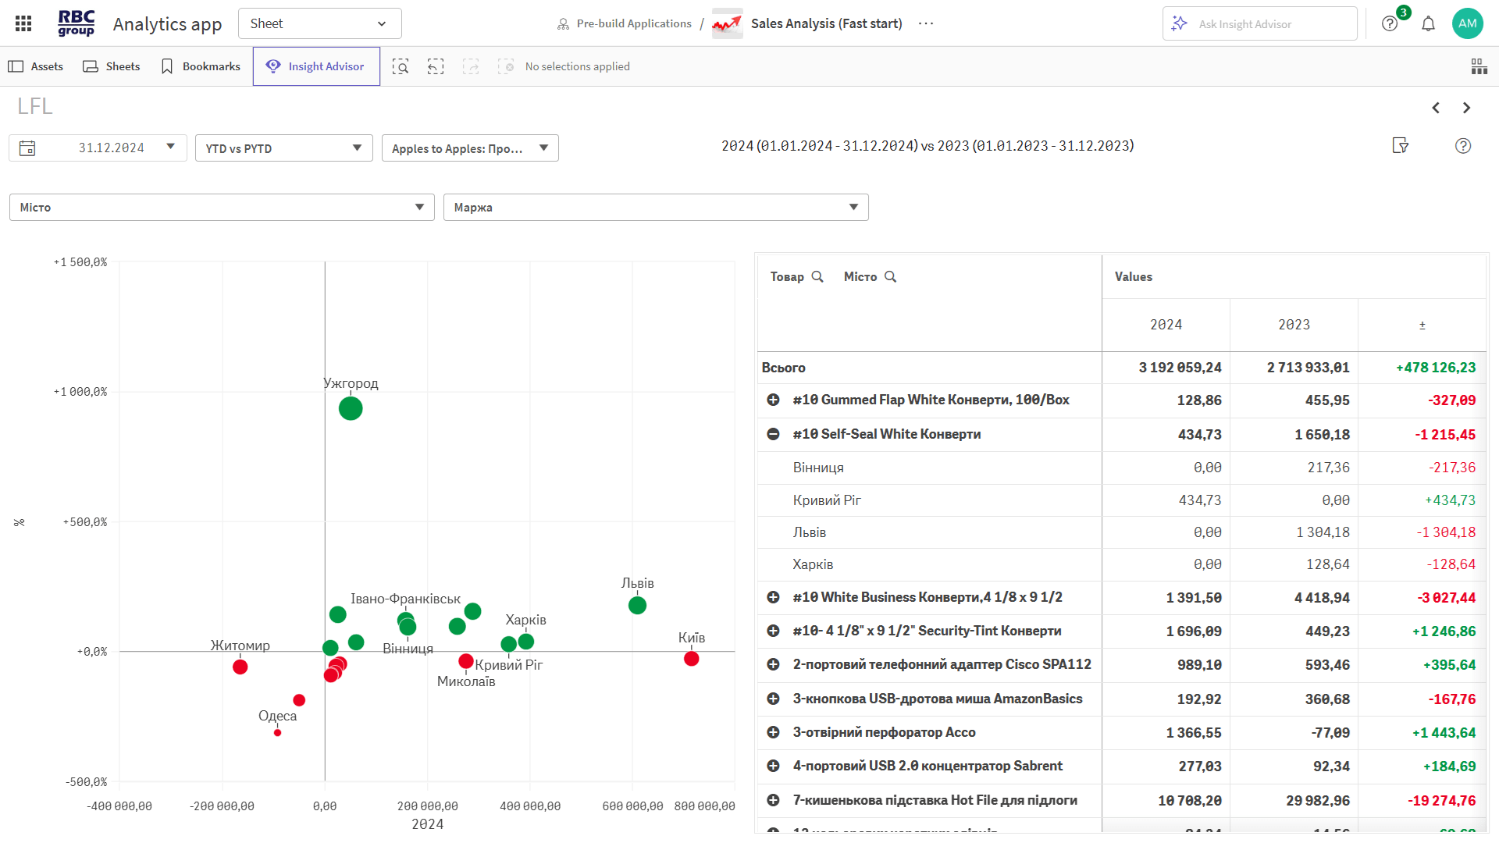Click the step back selection icon

tap(436, 66)
